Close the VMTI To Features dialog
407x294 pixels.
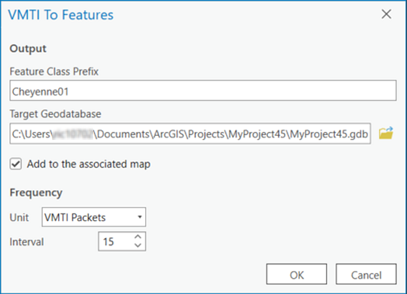pyautogui.click(x=386, y=14)
